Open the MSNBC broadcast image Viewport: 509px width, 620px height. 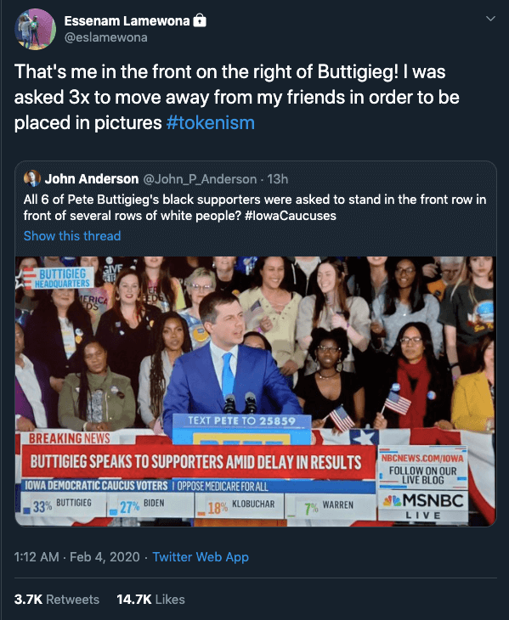click(256, 392)
